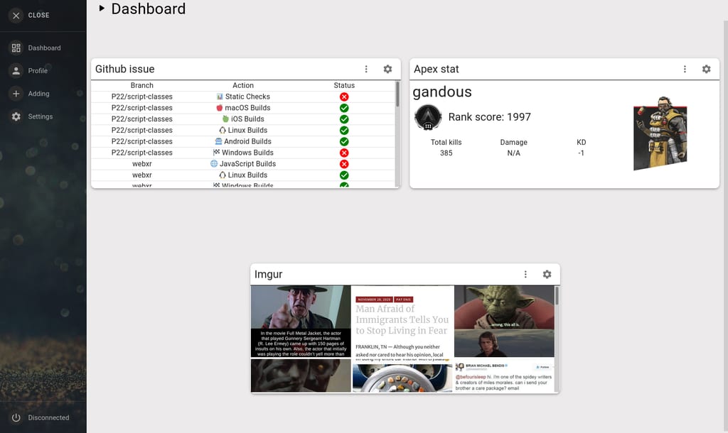Click the gandous player name
728x433 pixels.
tap(442, 92)
